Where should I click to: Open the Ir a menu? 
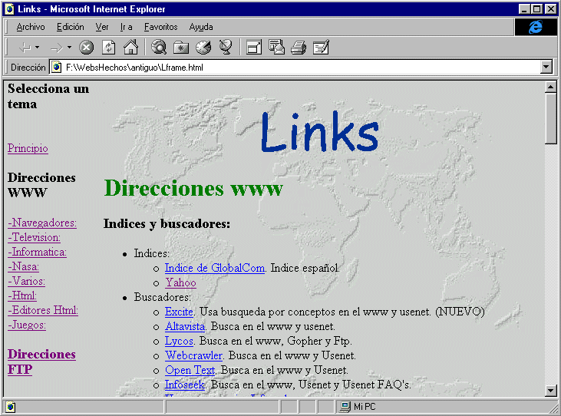[127, 27]
